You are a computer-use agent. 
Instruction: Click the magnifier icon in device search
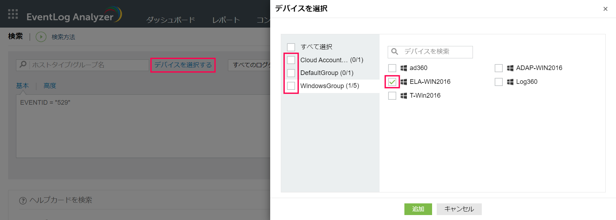point(394,52)
